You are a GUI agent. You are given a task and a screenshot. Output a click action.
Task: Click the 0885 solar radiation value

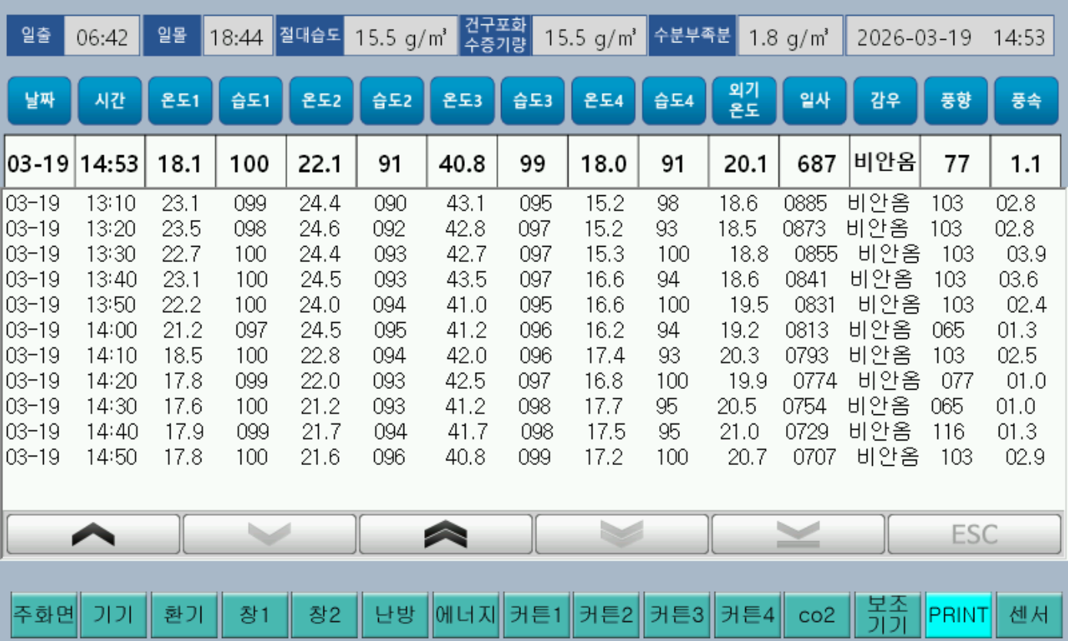[806, 204]
